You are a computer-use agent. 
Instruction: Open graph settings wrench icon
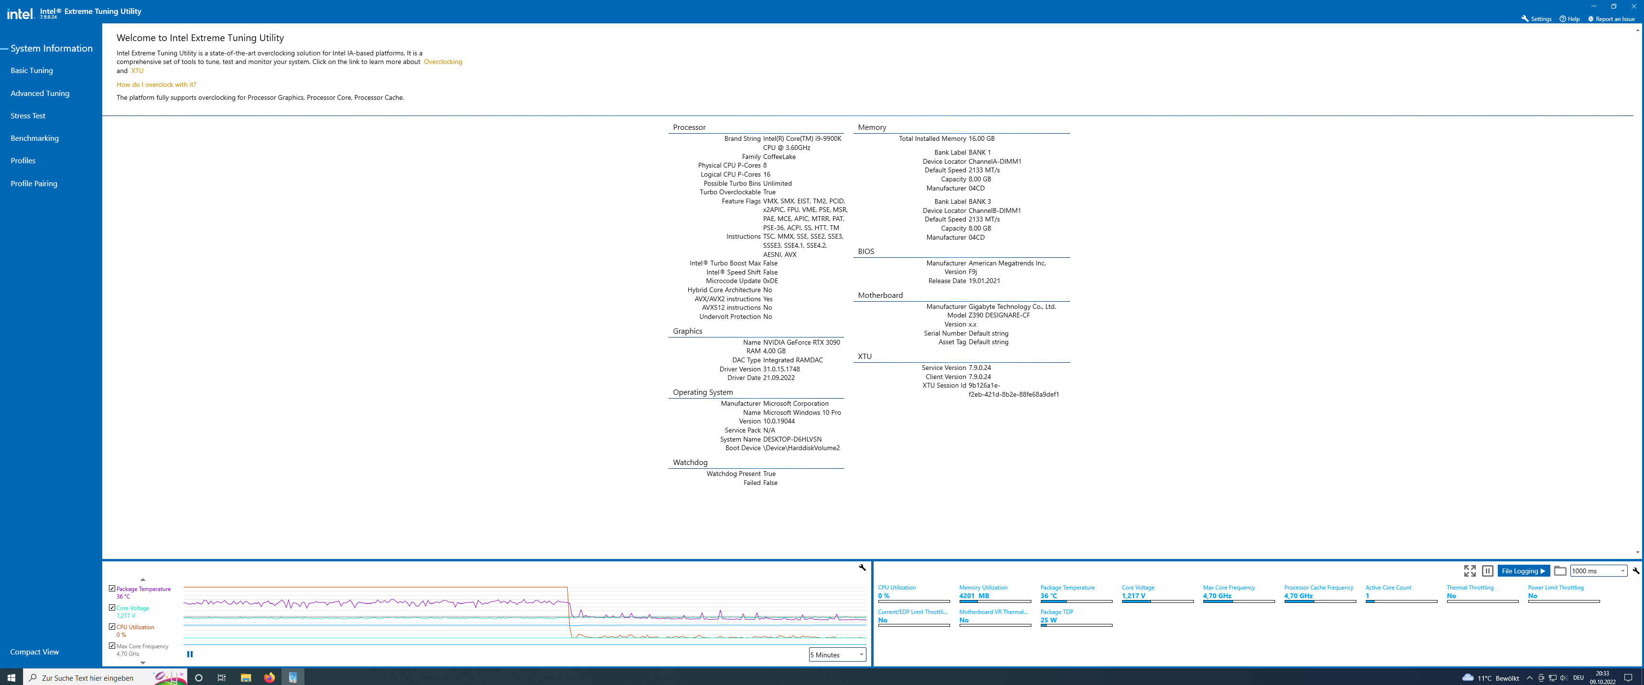862,567
